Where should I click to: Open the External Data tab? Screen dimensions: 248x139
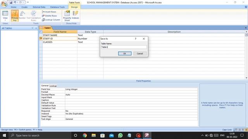point(39,7)
